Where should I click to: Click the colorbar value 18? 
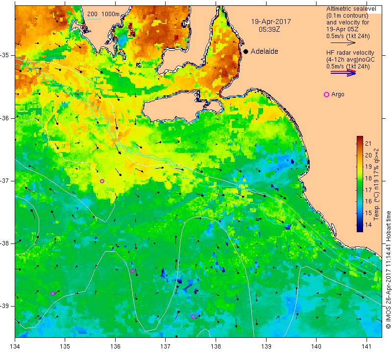click(x=368, y=178)
